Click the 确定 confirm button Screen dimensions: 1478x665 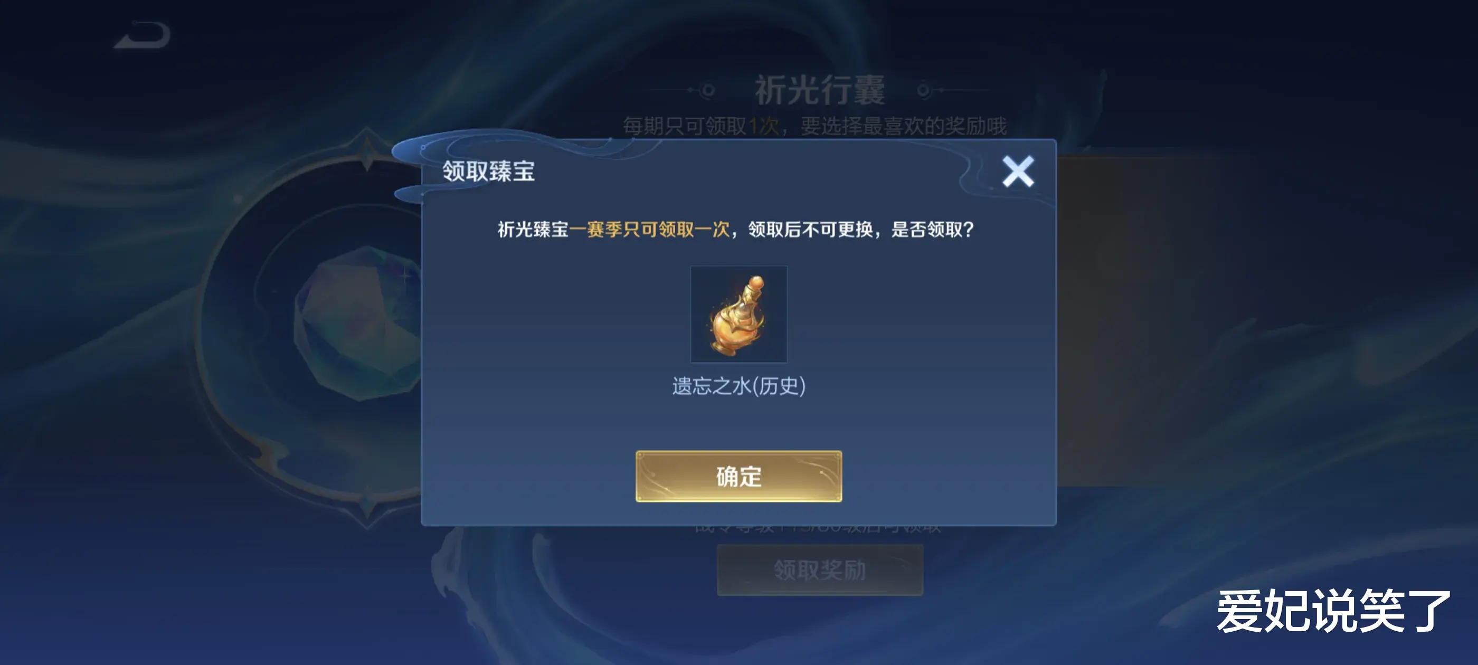(x=738, y=476)
